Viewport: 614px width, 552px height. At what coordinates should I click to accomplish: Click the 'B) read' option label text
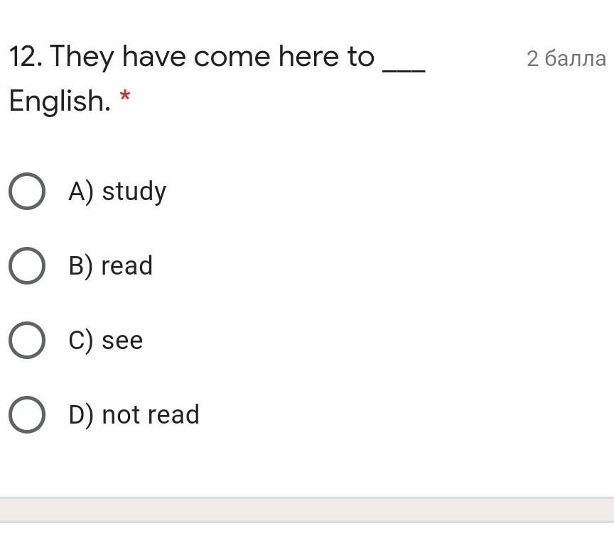[110, 266]
